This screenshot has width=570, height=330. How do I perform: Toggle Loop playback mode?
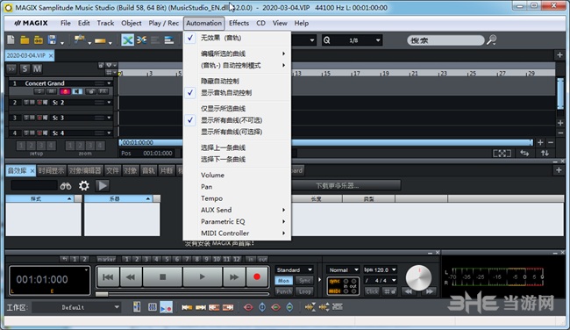coord(304,291)
